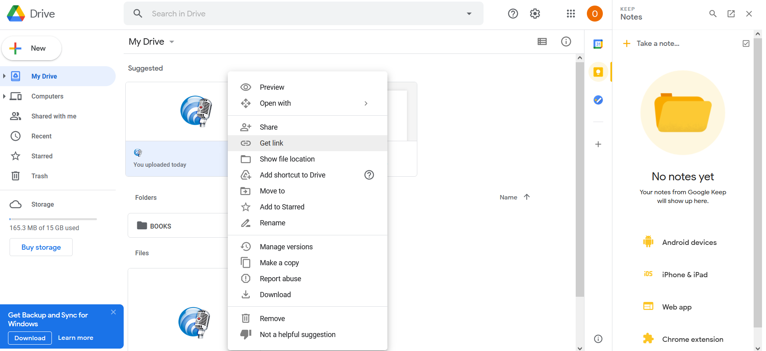Open the Google Tasks side panel icon
This screenshot has width=766, height=351.
[x=598, y=100]
